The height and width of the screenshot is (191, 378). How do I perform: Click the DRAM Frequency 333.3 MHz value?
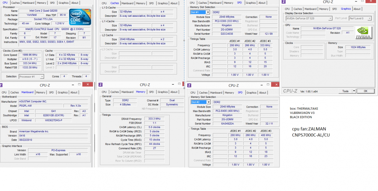[154, 119]
